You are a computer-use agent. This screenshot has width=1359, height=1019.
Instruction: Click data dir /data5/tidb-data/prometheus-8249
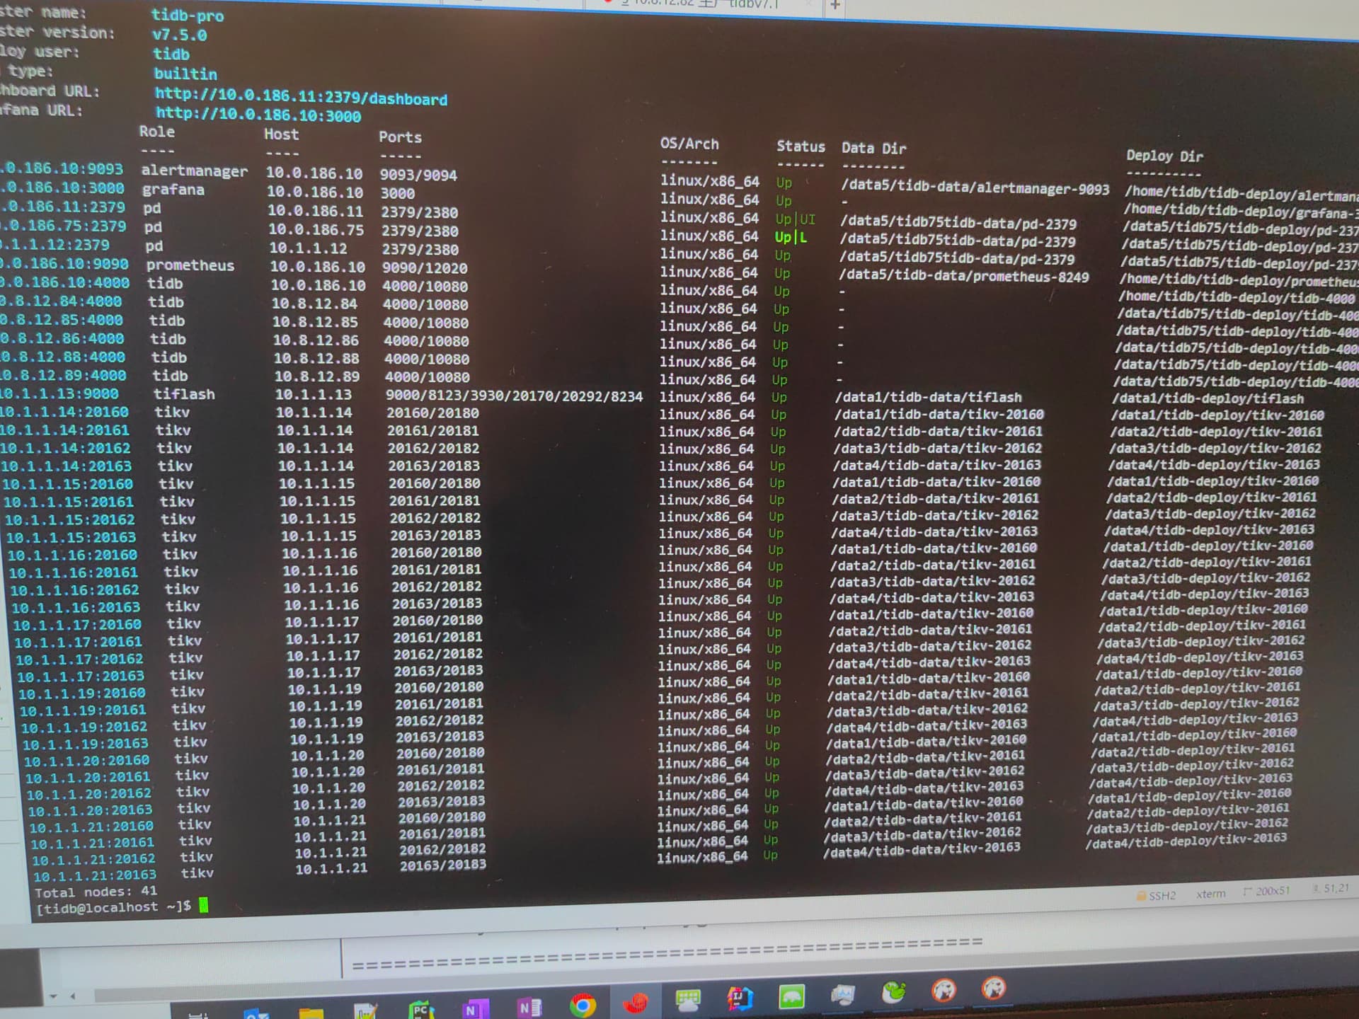pyautogui.click(x=964, y=275)
